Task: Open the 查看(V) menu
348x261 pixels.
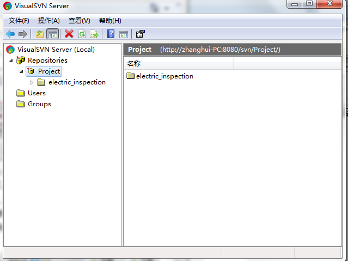Action: pos(80,21)
